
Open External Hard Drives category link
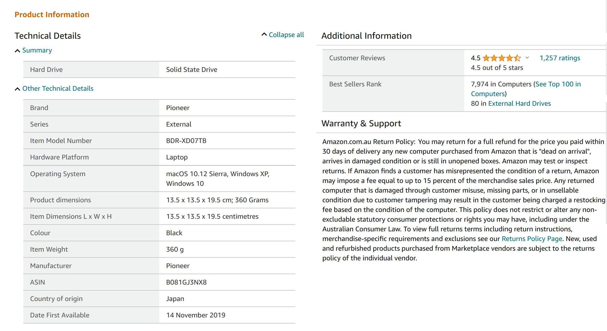tap(519, 103)
